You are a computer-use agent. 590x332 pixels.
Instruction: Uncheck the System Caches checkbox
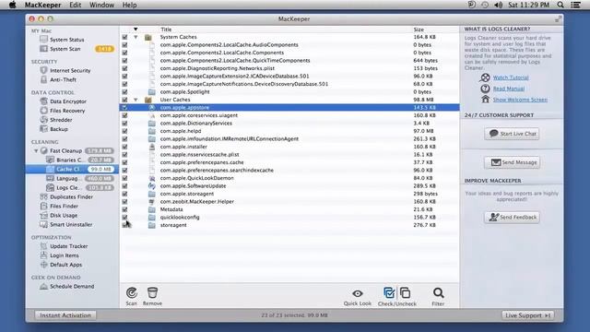point(124,37)
